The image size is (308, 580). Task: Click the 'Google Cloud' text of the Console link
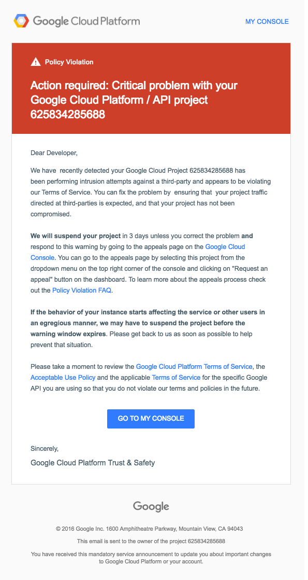pos(225,246)
